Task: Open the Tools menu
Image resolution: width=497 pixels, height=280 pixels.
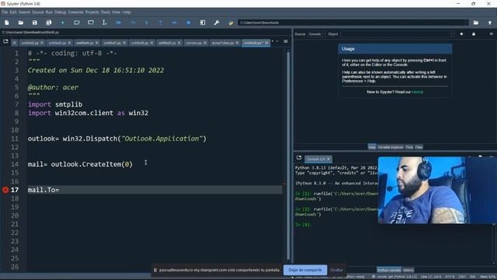Action: pyautogui.click(x=106, y=12)
